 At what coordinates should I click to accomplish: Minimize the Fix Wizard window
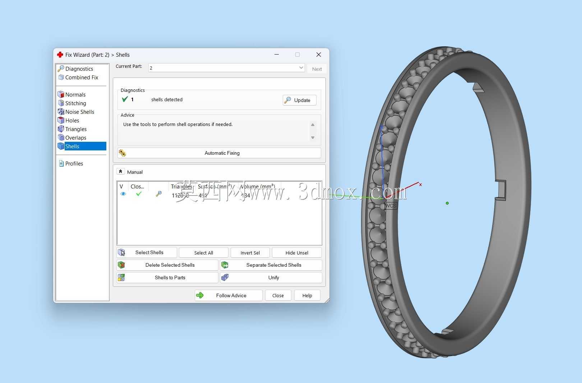tap(277, 55)
